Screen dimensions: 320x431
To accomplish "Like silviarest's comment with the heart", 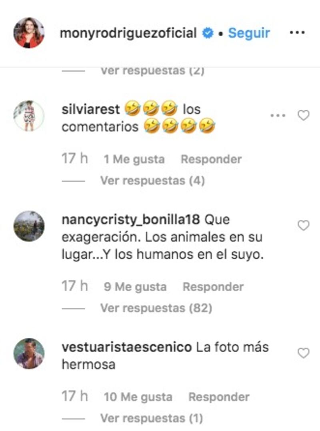I will (x=304, y=115).
